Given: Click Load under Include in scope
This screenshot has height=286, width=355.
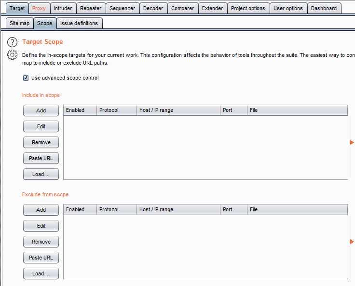Looking at the screenshot, I should pyautogui.click(x=41, y=174).
